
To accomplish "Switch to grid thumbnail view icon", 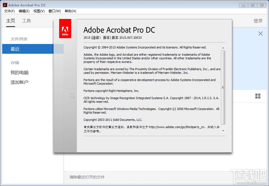I will click(x=258, y=96).
